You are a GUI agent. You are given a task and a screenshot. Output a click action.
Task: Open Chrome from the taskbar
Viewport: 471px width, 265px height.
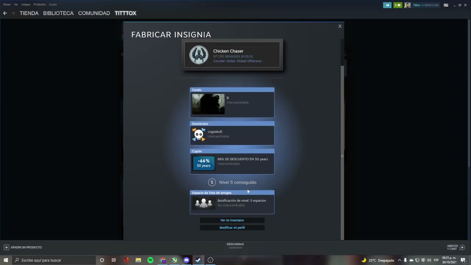coord(163,260)
